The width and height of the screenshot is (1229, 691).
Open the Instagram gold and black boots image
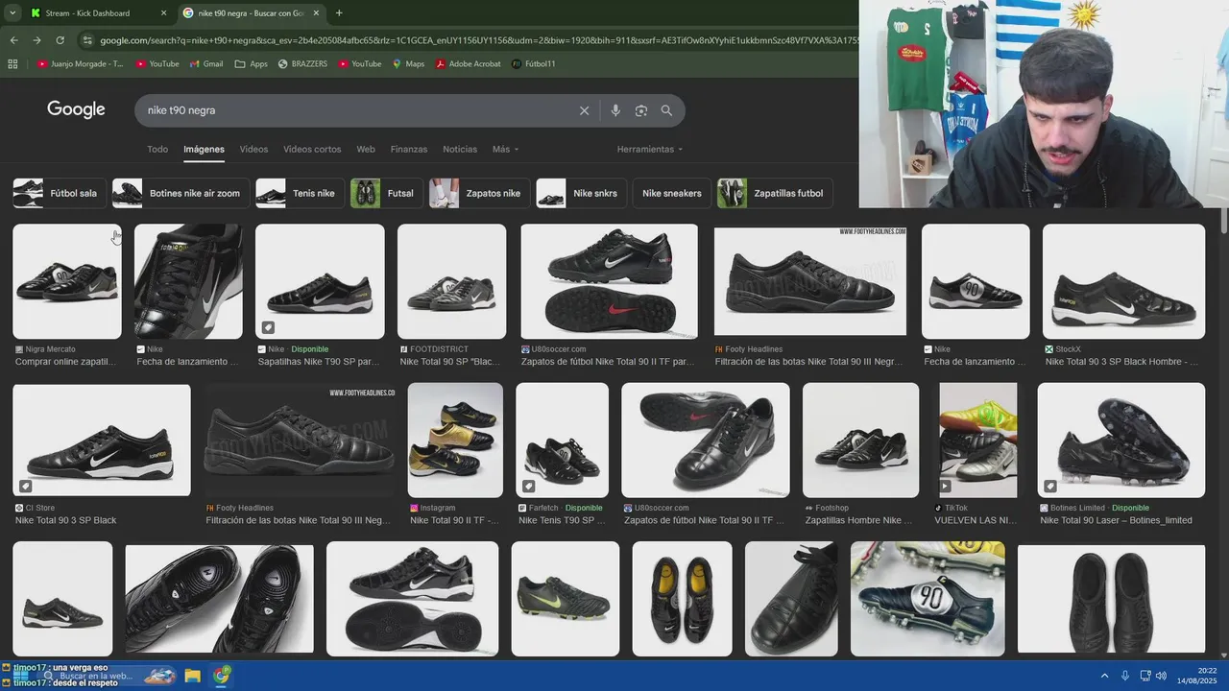click(455, 440)
